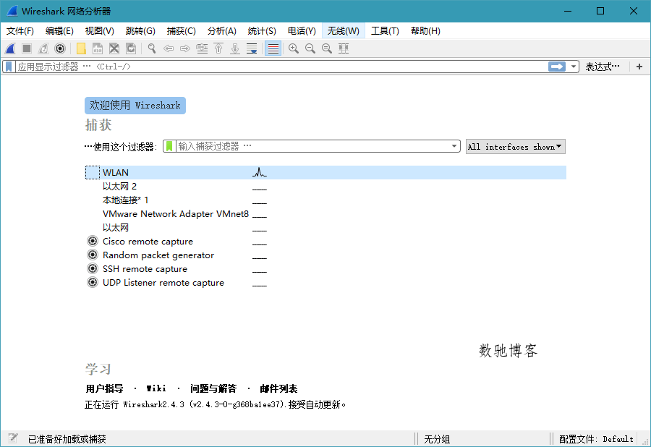Open the 帮助(H) menu

click(x=425, y=30)
